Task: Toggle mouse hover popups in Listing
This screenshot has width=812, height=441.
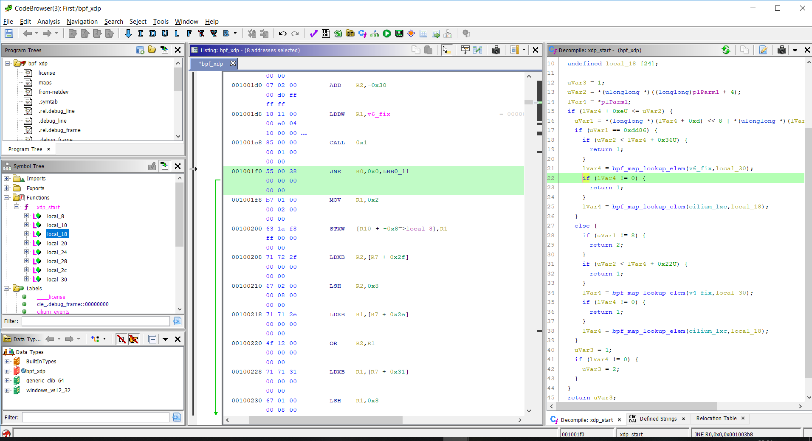Action: point(446,50)
